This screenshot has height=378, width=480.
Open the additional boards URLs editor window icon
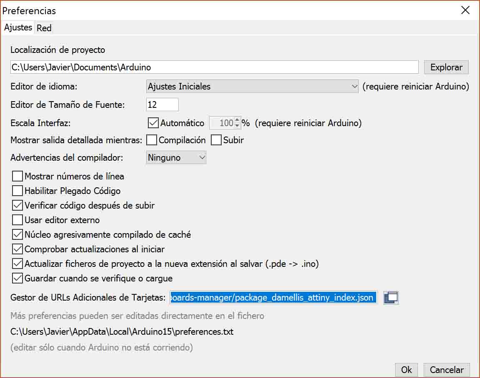[391, 297]
